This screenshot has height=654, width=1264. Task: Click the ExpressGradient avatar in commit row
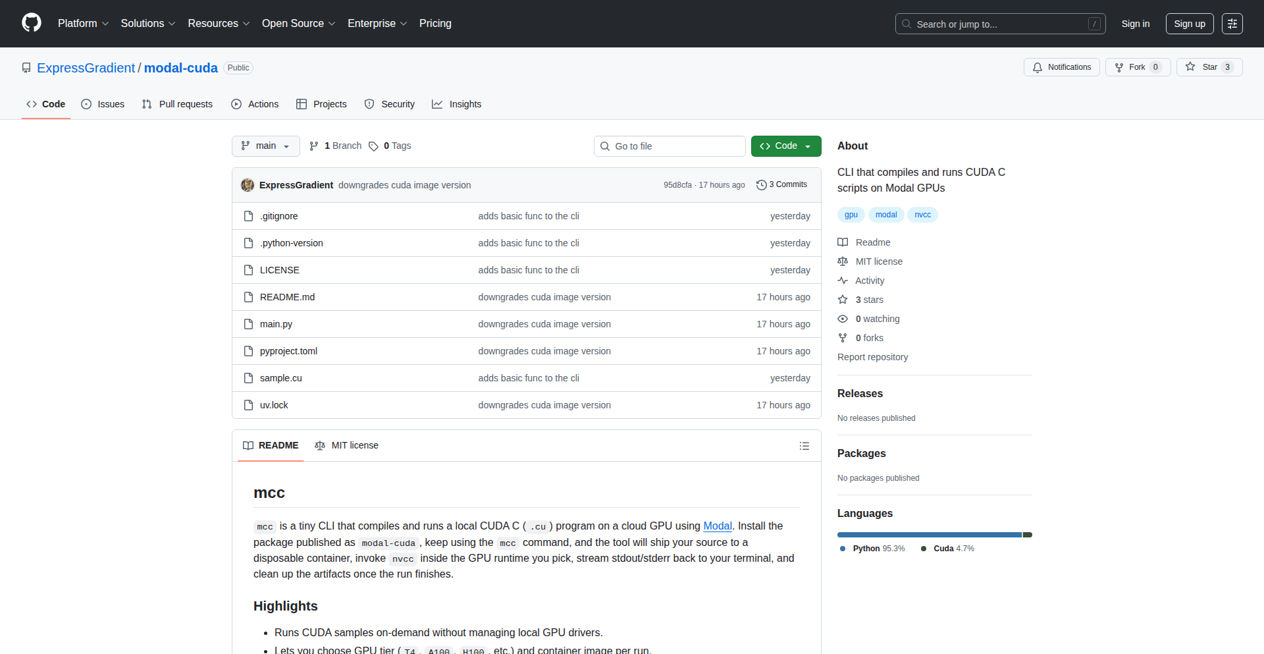coord(248,185)
